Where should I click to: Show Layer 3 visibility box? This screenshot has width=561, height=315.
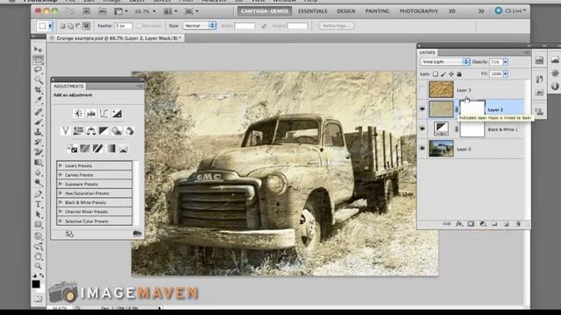tap(423, 90)
